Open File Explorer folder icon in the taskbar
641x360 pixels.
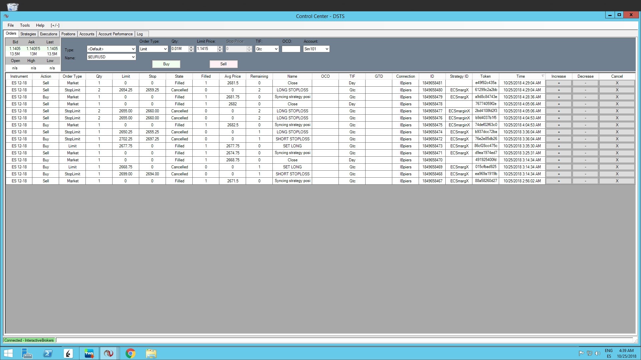pos(151,353)
